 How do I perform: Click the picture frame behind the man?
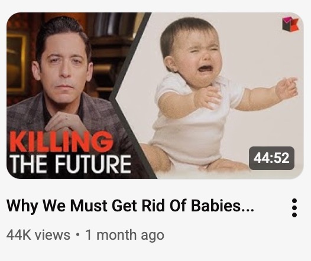17,61
